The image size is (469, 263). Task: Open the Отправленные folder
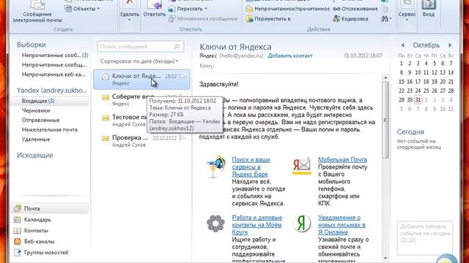[x=41, y=120]
